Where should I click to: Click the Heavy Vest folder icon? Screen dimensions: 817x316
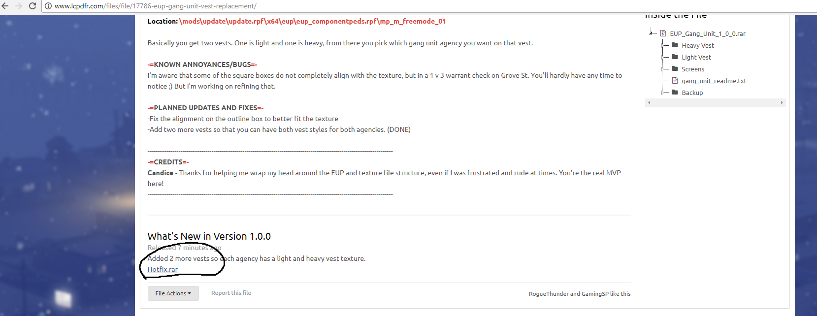[x=675, y=45]
